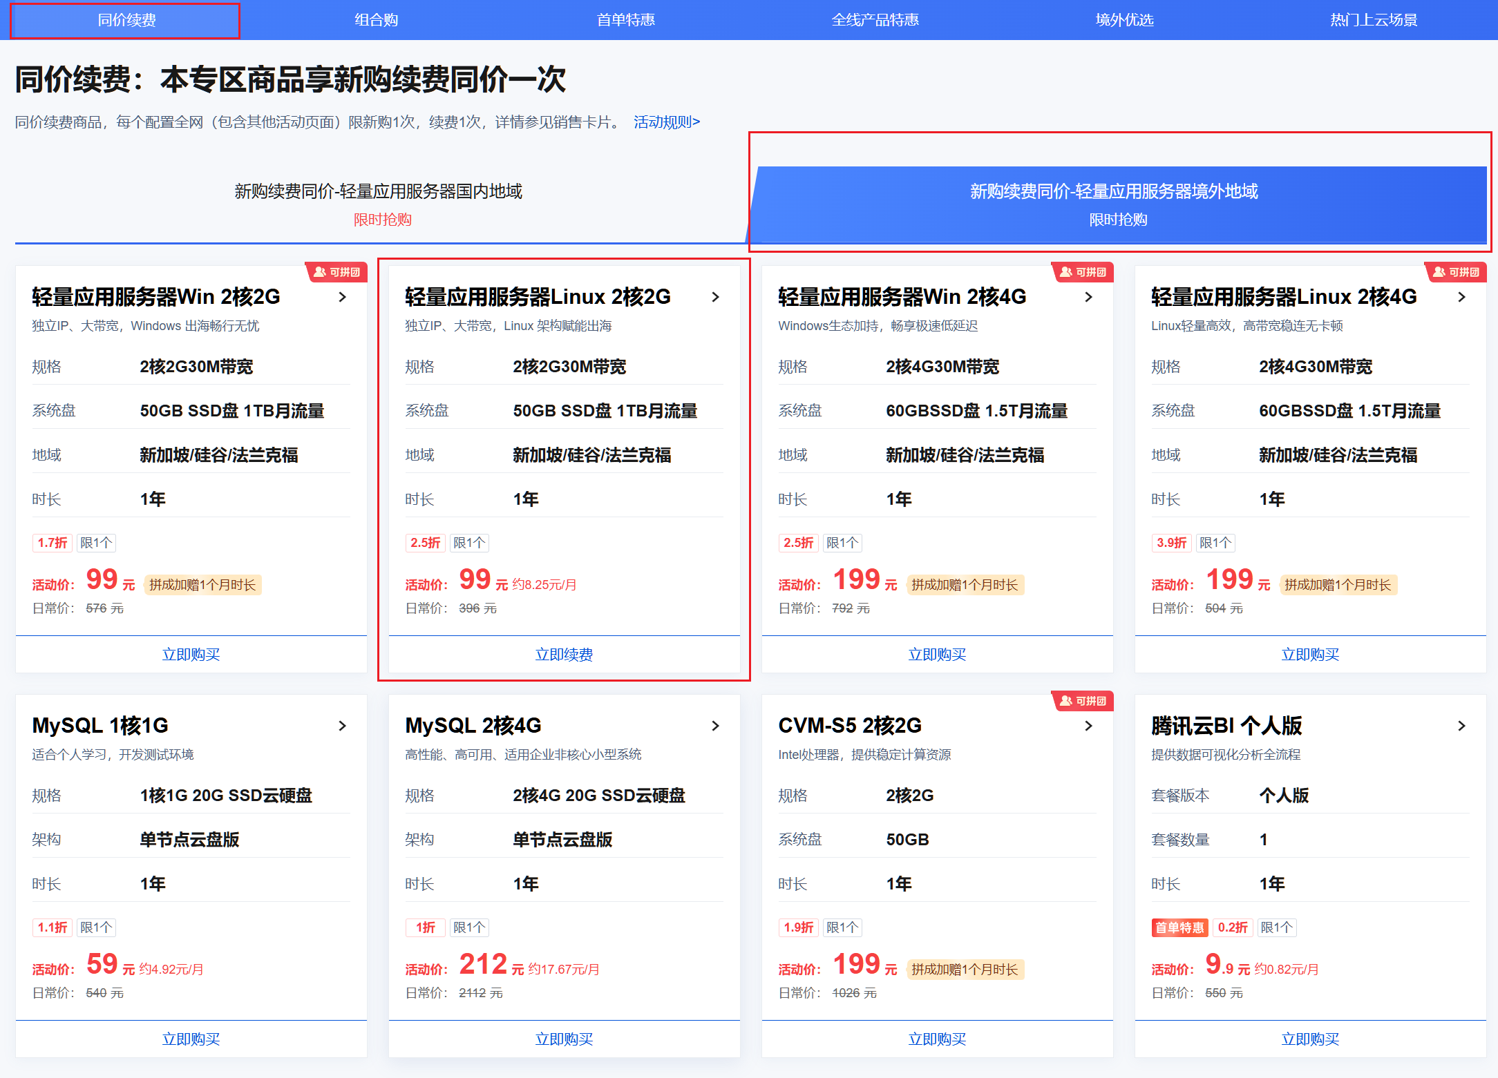Switch to the 组合购 tab

pos(376,20)
